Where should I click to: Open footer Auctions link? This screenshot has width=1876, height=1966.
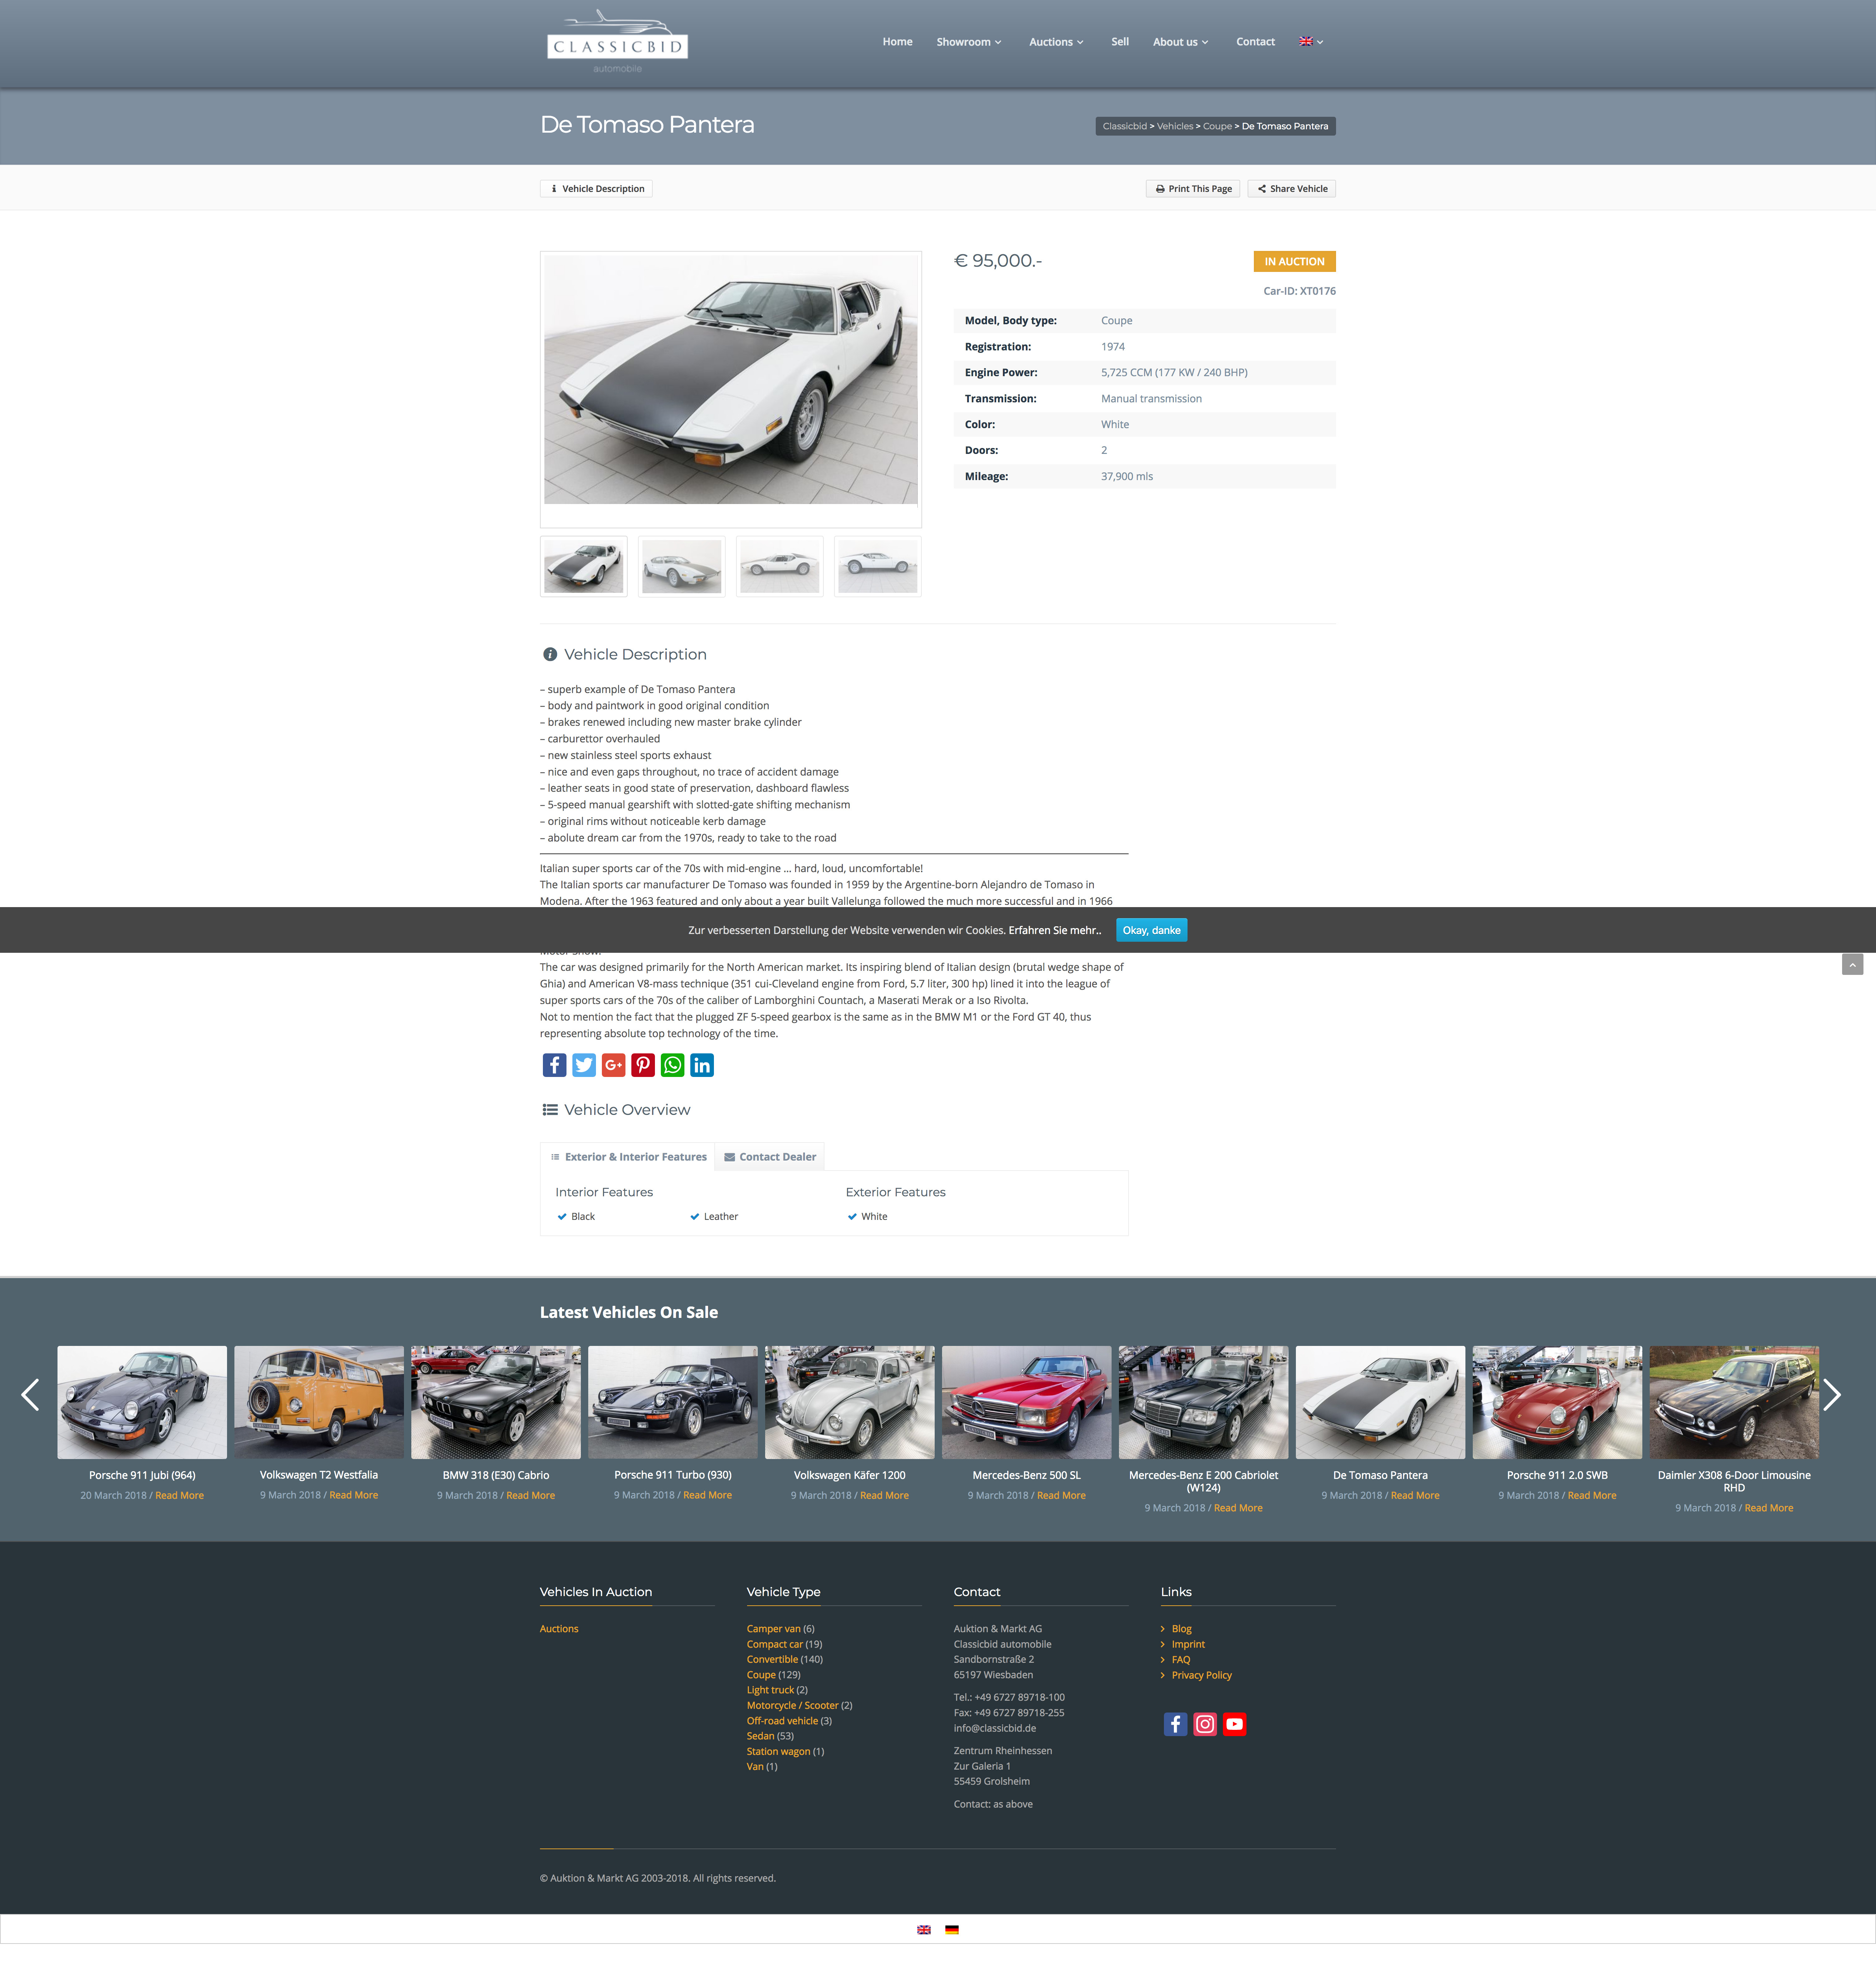(559, 1629)
